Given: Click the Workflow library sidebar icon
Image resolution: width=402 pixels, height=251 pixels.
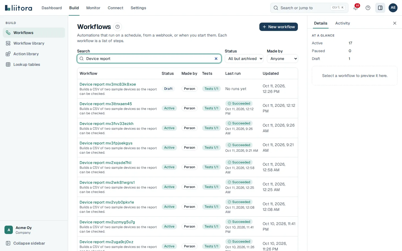Looking at the screenshot, I should point(8,43).
